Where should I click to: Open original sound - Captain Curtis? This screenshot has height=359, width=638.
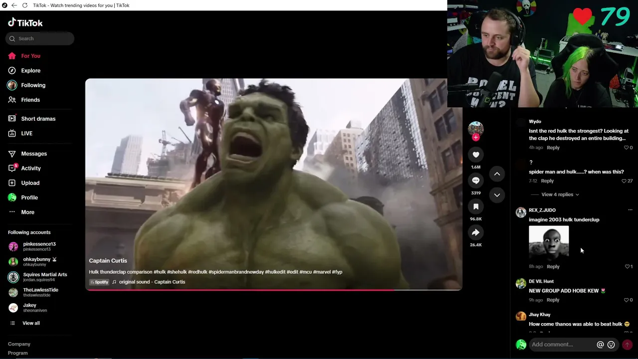pos(152,282)
